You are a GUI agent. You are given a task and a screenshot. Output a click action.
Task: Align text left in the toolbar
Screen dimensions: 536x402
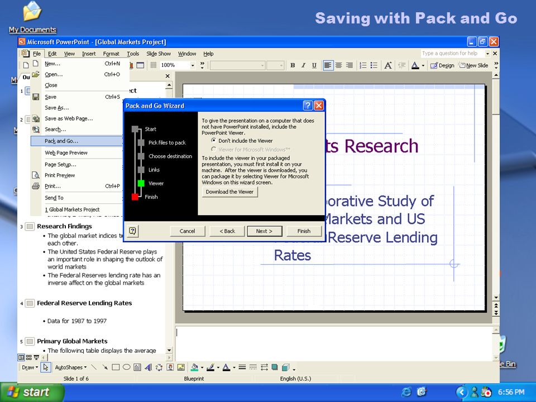click(x=328, y=65)
